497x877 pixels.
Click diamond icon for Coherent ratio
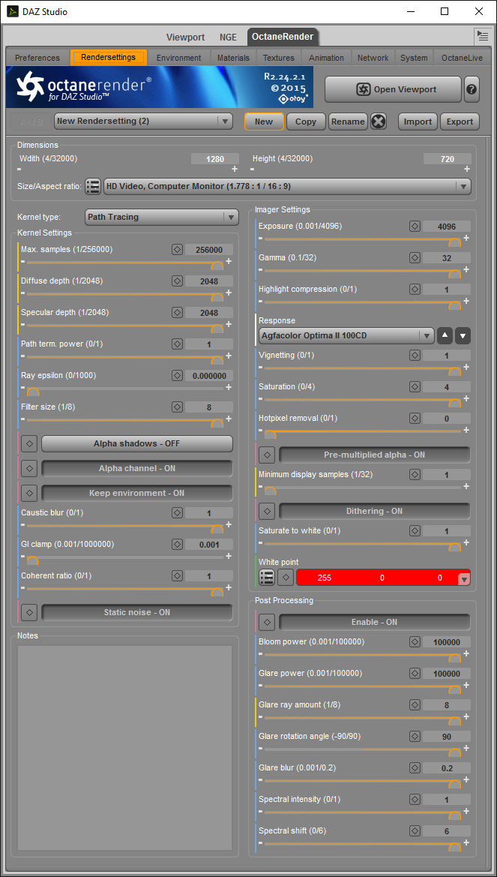177,575
